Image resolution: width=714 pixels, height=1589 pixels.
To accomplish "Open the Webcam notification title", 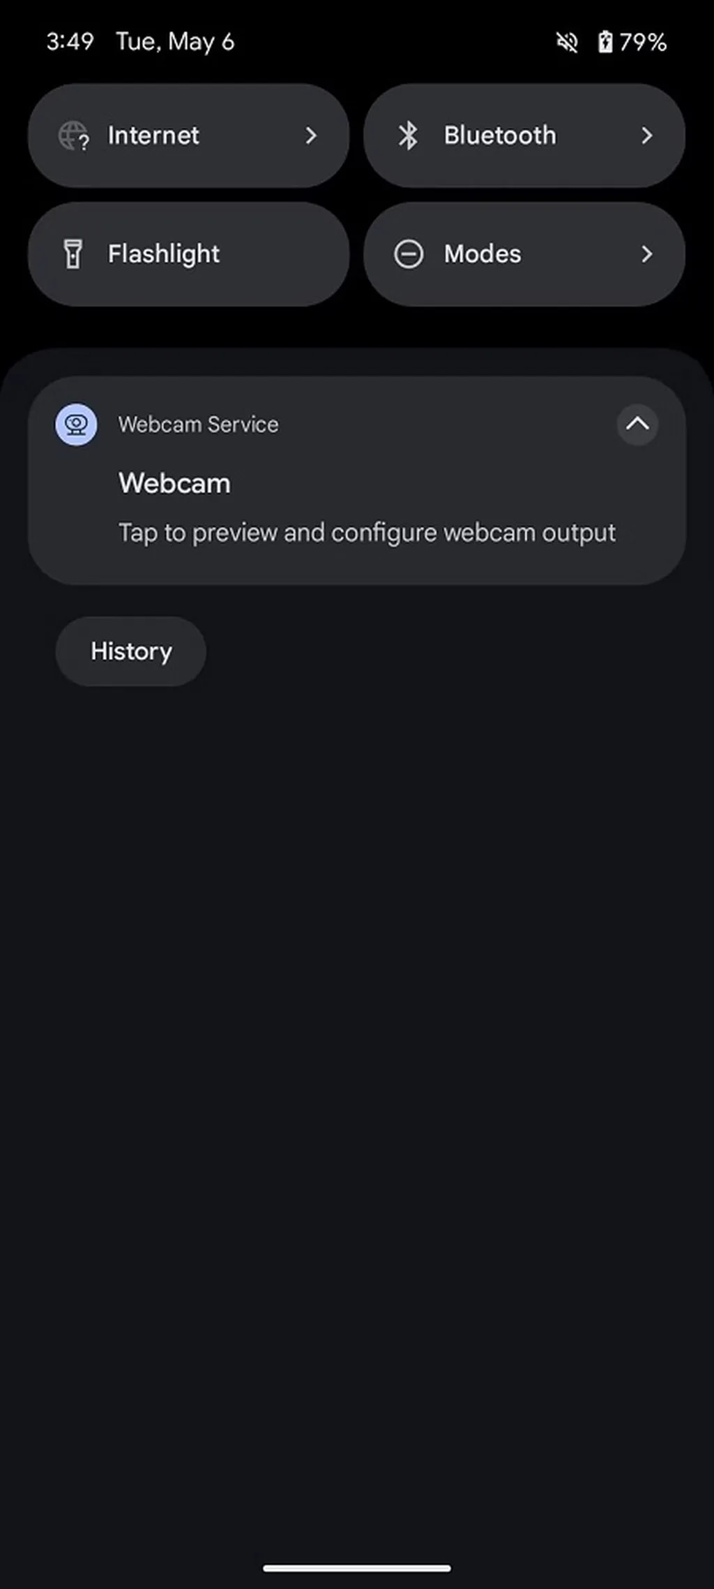I will [x=174, y=483].
